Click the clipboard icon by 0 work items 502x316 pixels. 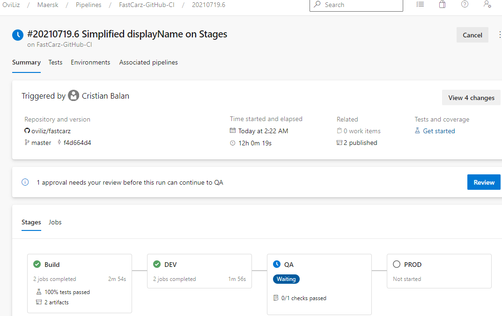click(x=340, y=130)
